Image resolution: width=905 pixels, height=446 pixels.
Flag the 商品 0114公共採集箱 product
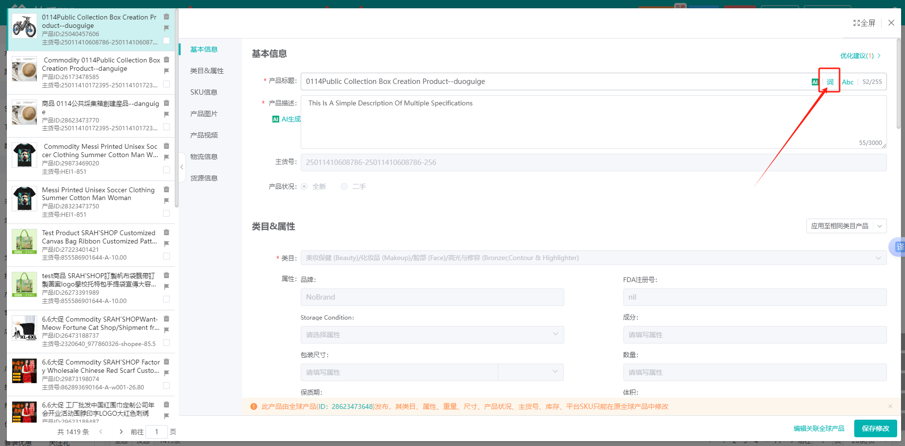click(166, 114)
